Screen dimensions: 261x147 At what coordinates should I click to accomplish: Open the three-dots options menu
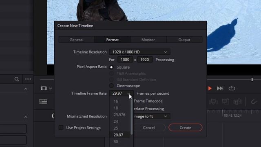(x=28, y=79)
